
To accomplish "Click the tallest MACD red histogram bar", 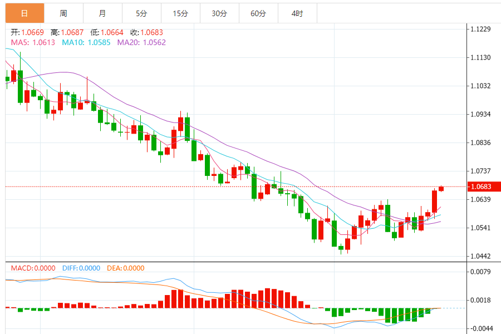I will tap(268, 298).
